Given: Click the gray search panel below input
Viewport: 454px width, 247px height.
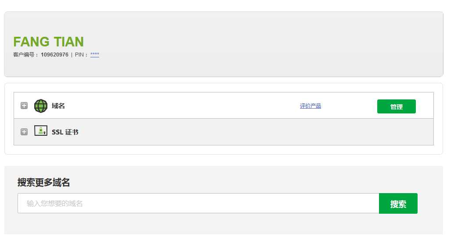Looking at the screenshot, I should click(223, 224).
